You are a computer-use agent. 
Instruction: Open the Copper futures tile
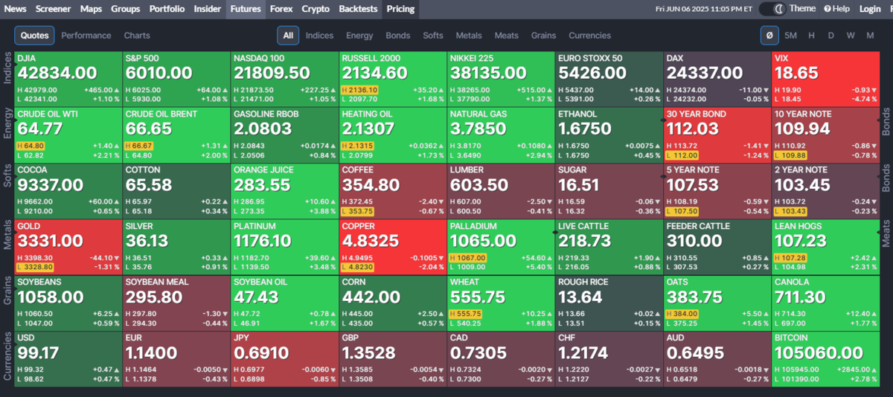[392, 247]
